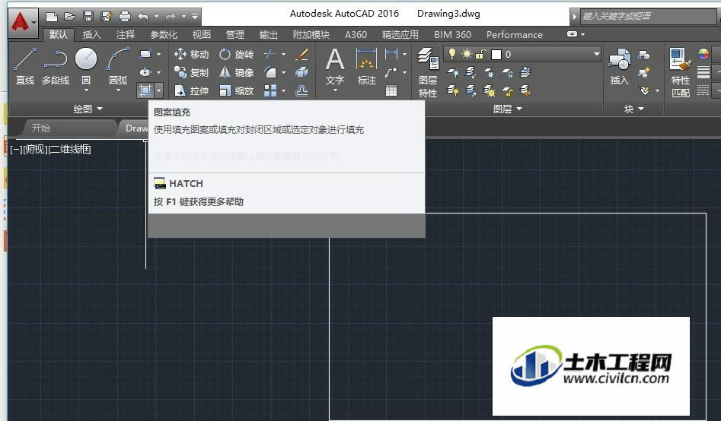Click the Fillet tool icon
The width and height of the screenshot is (721, 421).
coord(270,72)
